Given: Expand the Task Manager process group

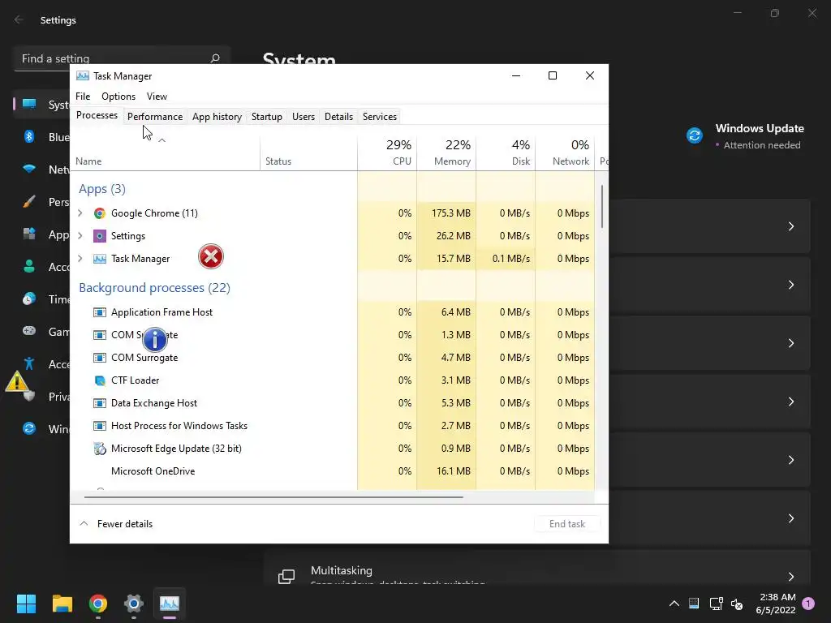Looking at the screenshot, I should (x=80, y=259).
